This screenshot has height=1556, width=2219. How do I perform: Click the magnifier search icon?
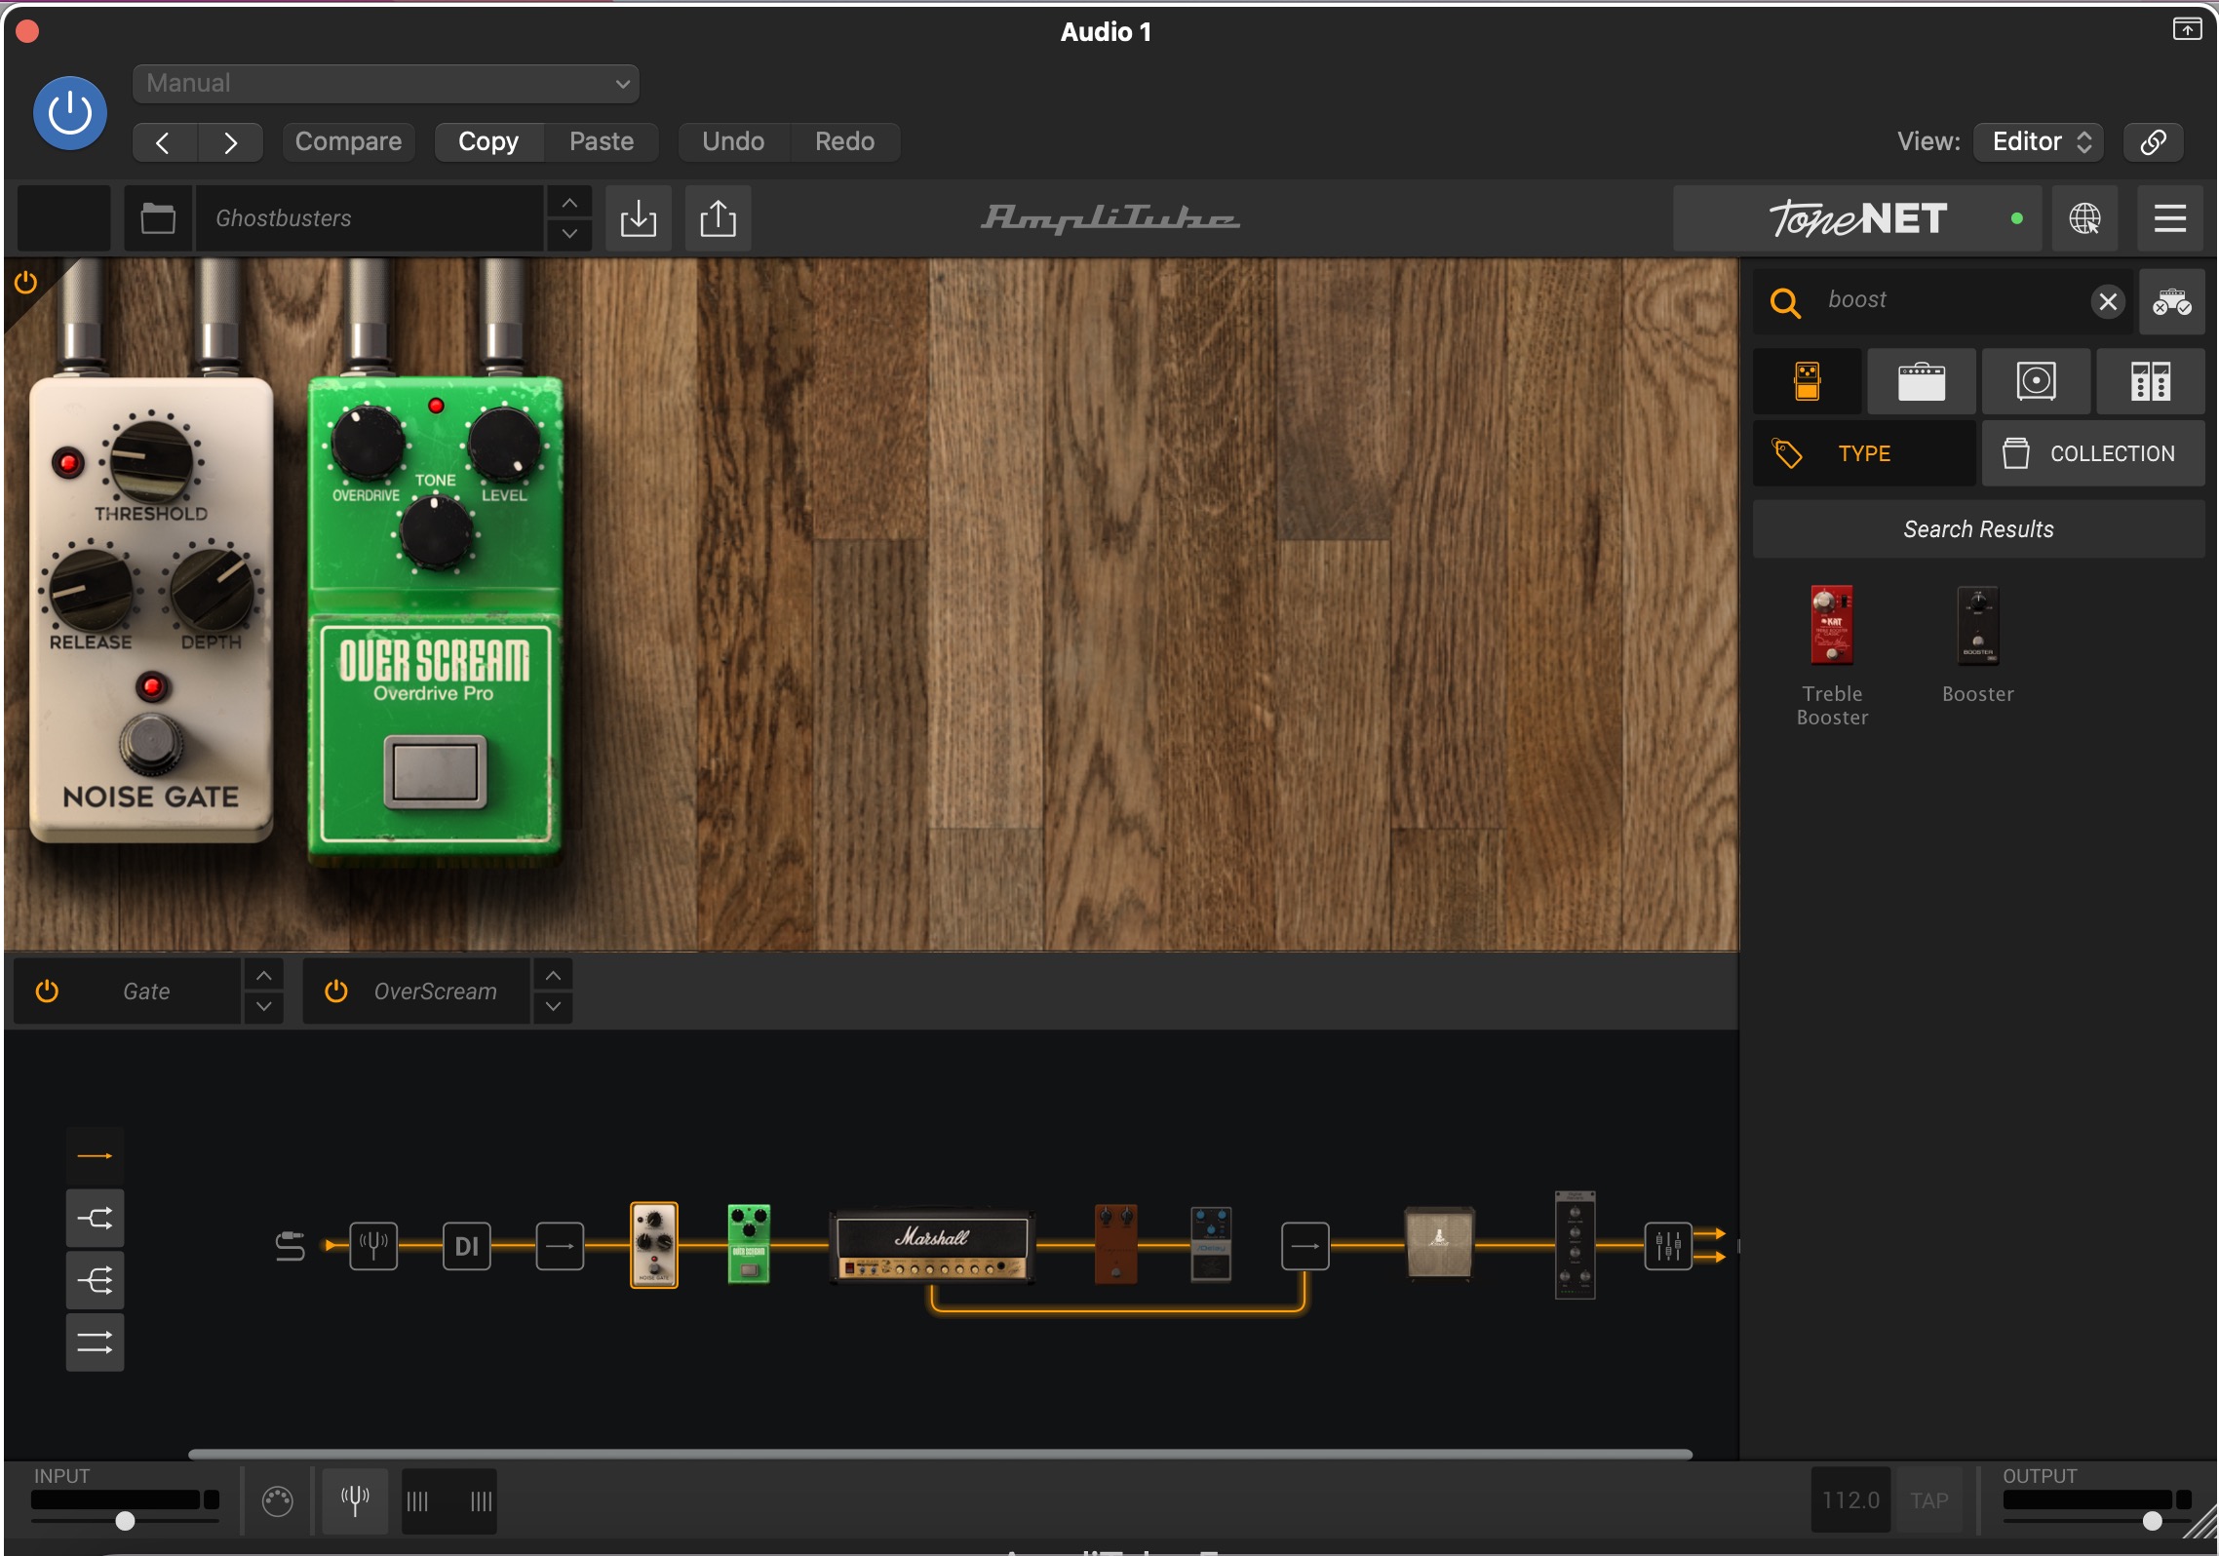click(x=1784, y=303)
